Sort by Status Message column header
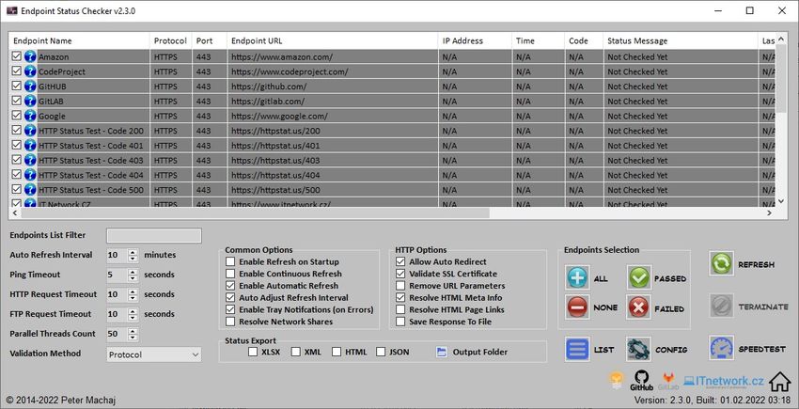Viewport: 799px width, 409px height. [681, 40]
